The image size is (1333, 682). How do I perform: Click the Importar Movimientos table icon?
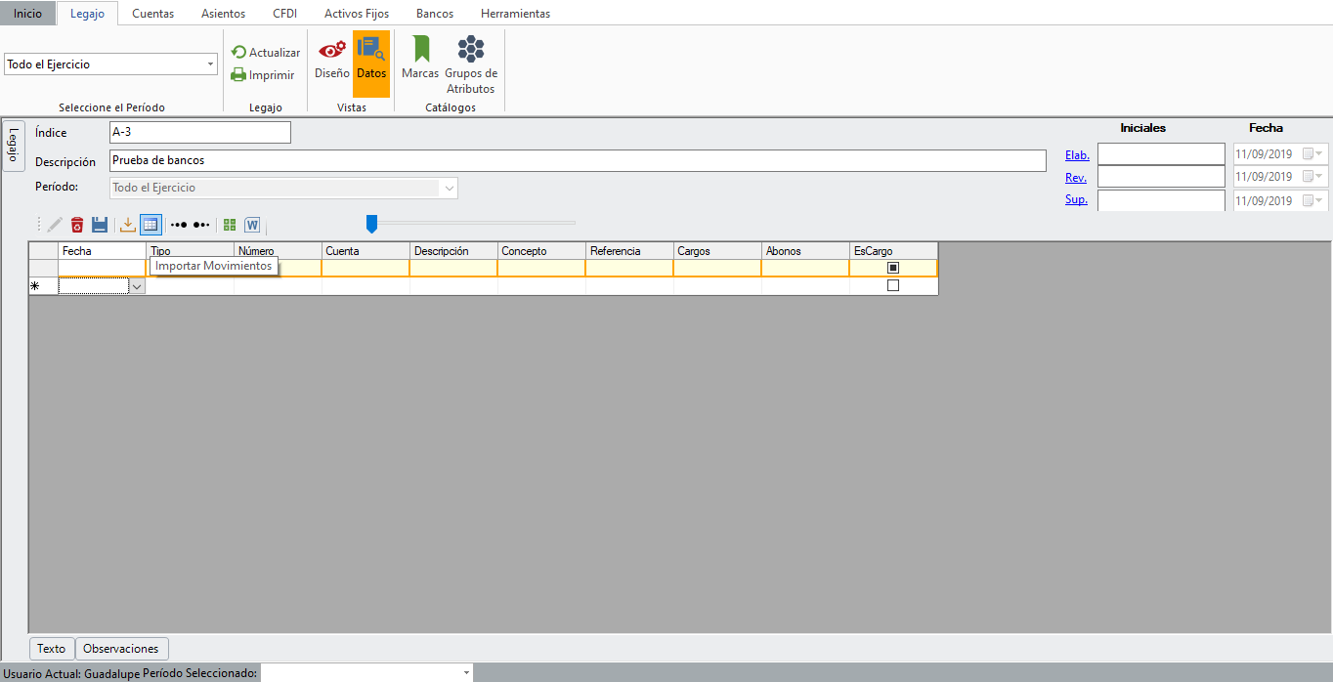(x=150, y=225)
